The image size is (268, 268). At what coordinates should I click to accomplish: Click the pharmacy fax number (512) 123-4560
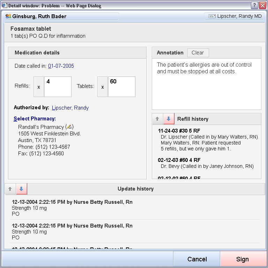pos(46,154)
